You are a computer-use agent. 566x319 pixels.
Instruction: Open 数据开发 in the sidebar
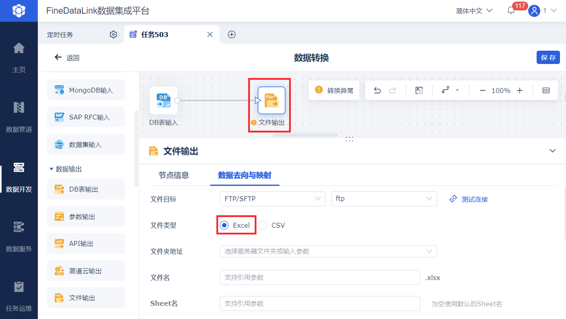19,176
